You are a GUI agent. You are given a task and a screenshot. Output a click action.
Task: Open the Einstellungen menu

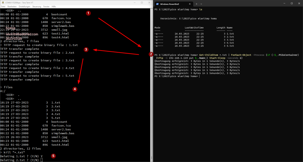click(24, 6)
